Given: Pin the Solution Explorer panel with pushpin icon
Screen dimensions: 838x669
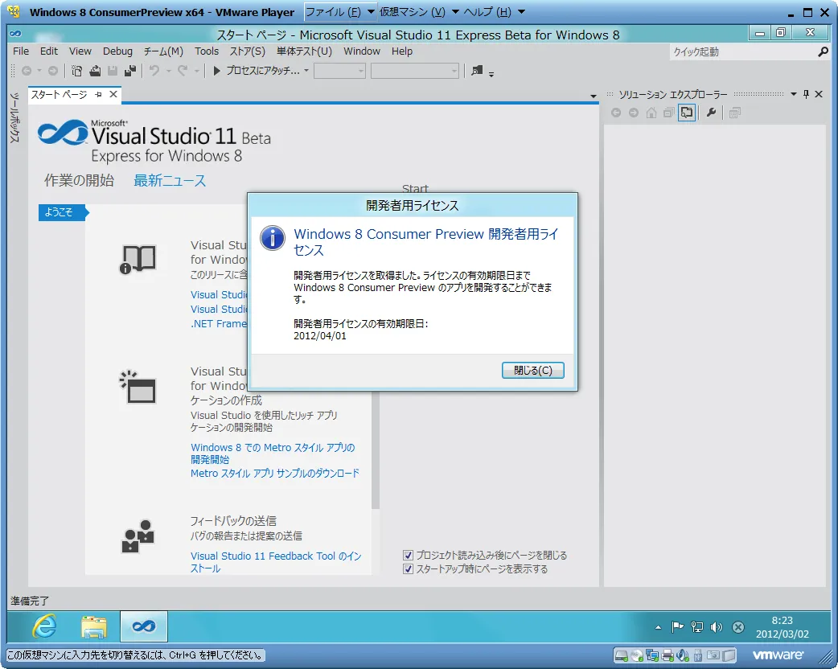Looking at the screenshot, I should (807, 94).
